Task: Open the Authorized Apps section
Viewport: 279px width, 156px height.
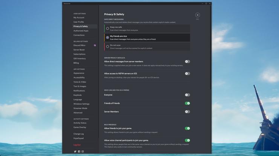Action: point(81,31)
